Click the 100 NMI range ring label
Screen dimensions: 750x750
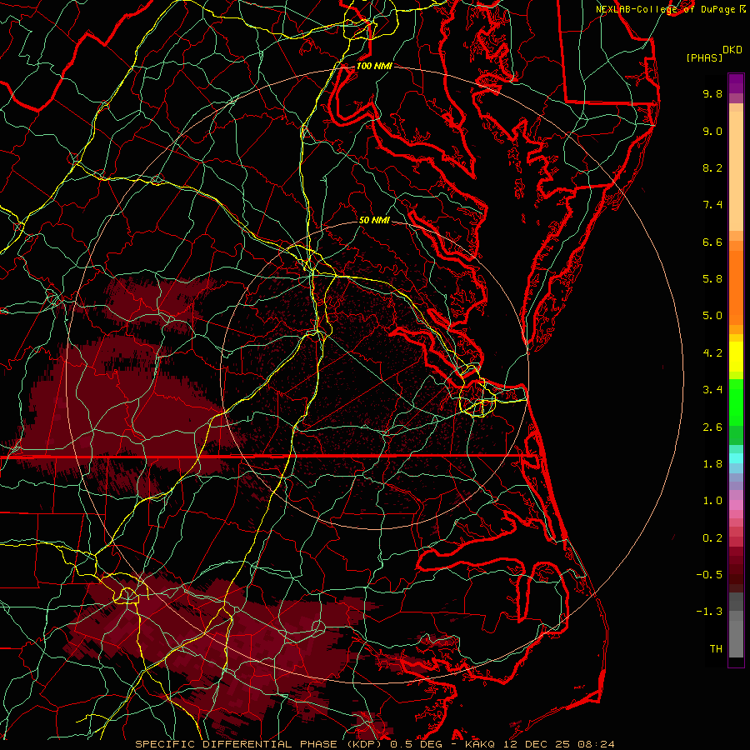[x=374, y=66]
